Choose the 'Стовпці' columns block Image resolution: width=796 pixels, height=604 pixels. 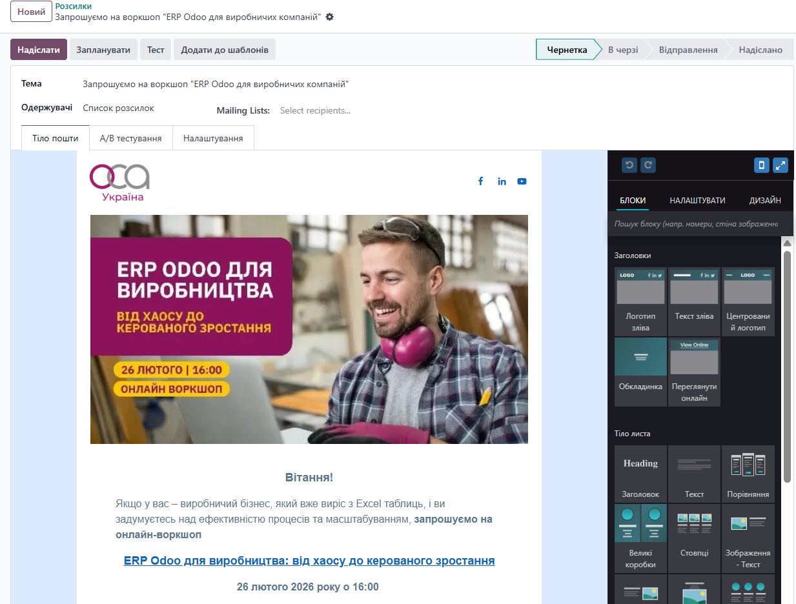tap(694, 539)
